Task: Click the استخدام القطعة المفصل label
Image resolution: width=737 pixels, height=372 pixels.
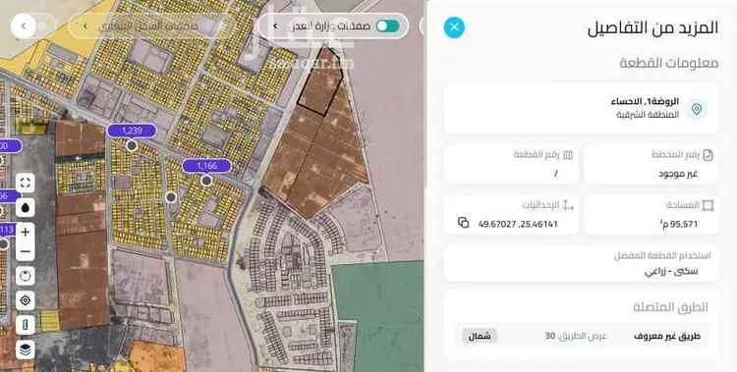Action: 662,256
